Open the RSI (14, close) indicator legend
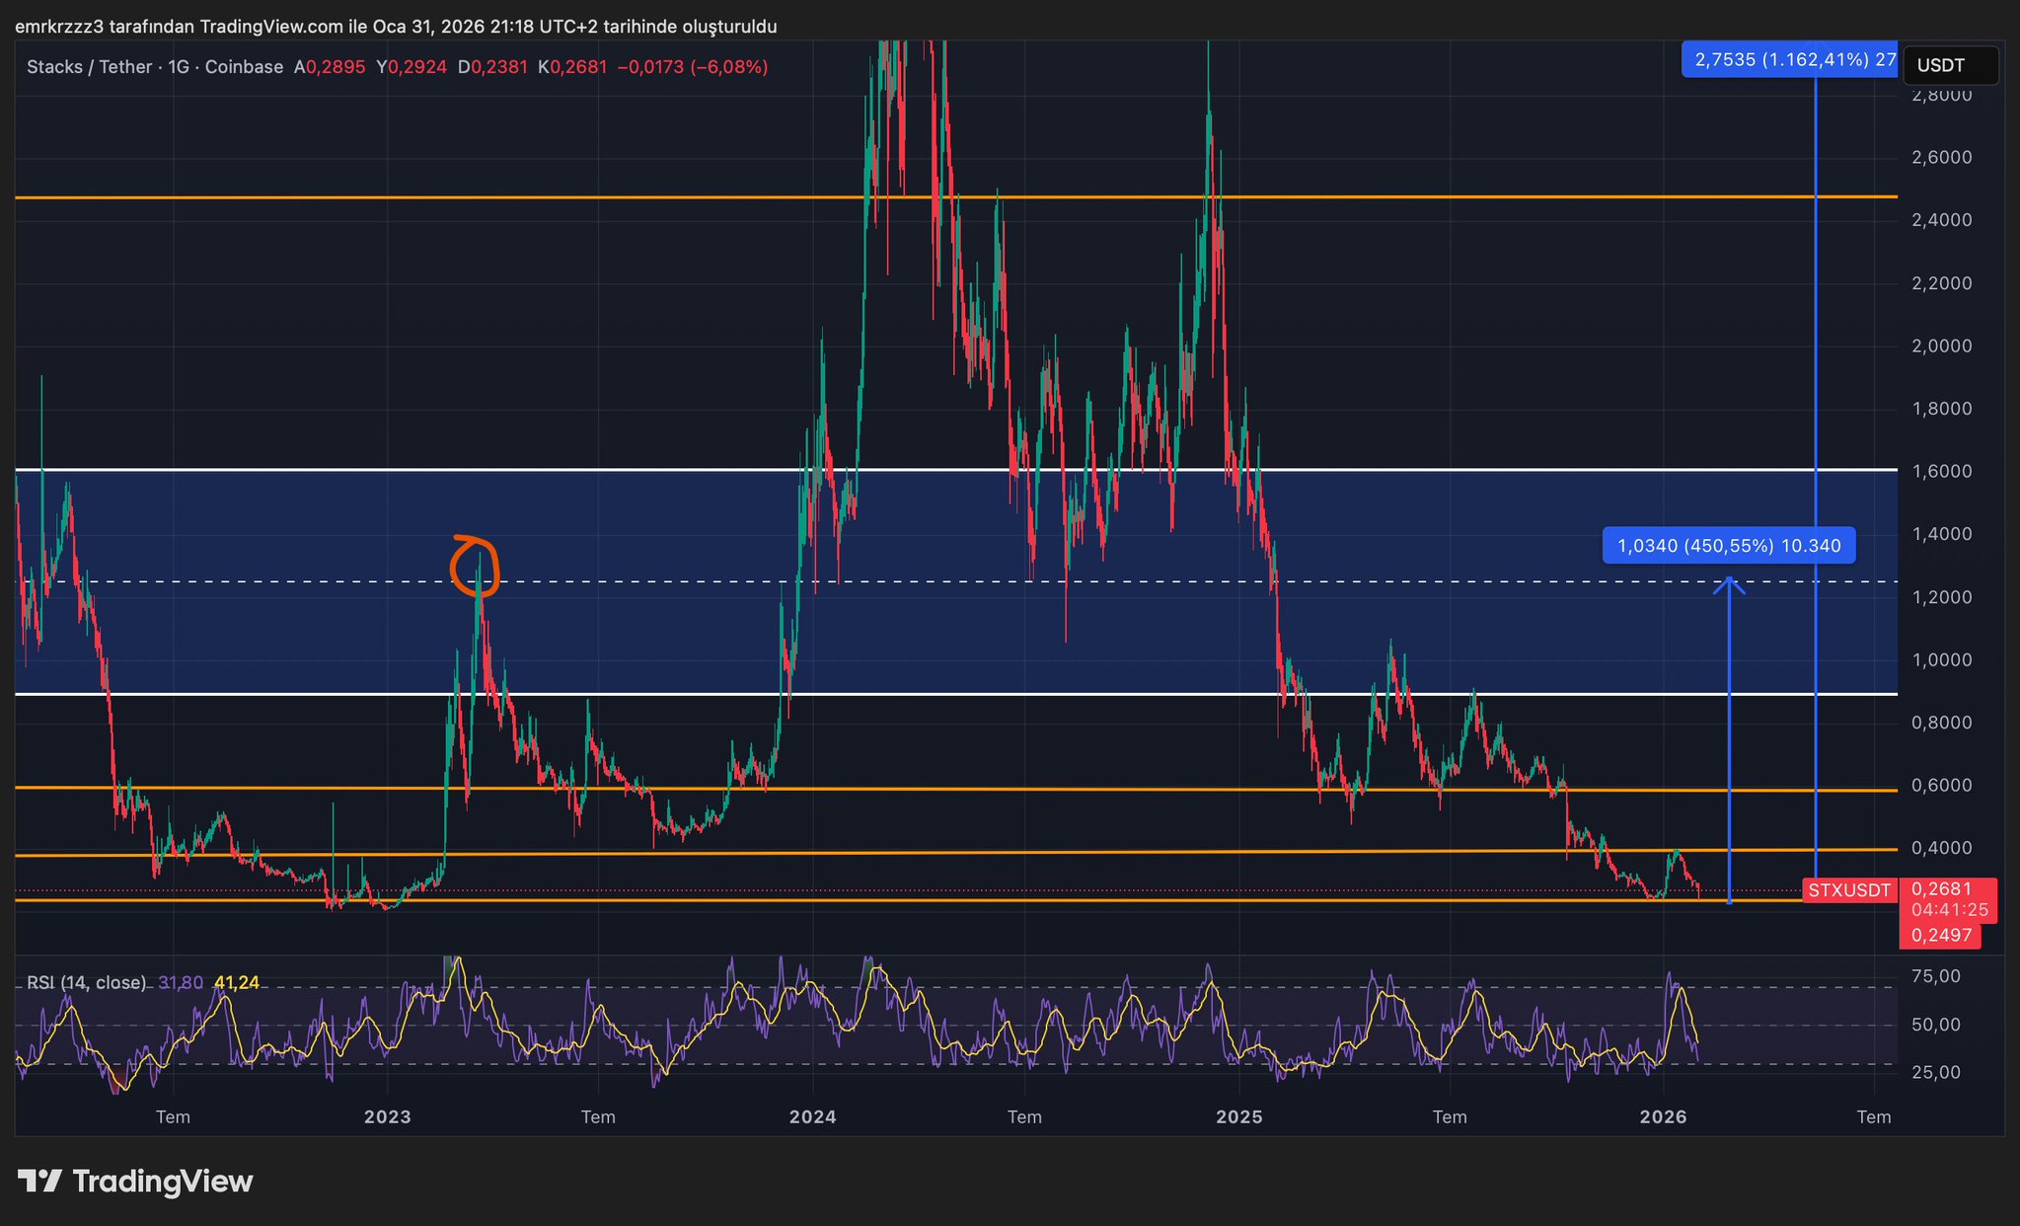2020x1226 pixels. click(x=86, y=983)
